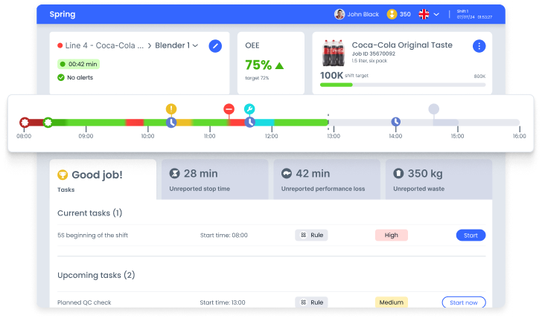Click the '5S beginning of the shift' text
The image size is (542, 318).
(92, 236)
